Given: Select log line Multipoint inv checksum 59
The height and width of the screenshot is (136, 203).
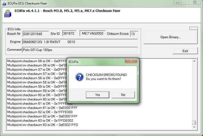Looking at the screenshot, I should (37, 91).
